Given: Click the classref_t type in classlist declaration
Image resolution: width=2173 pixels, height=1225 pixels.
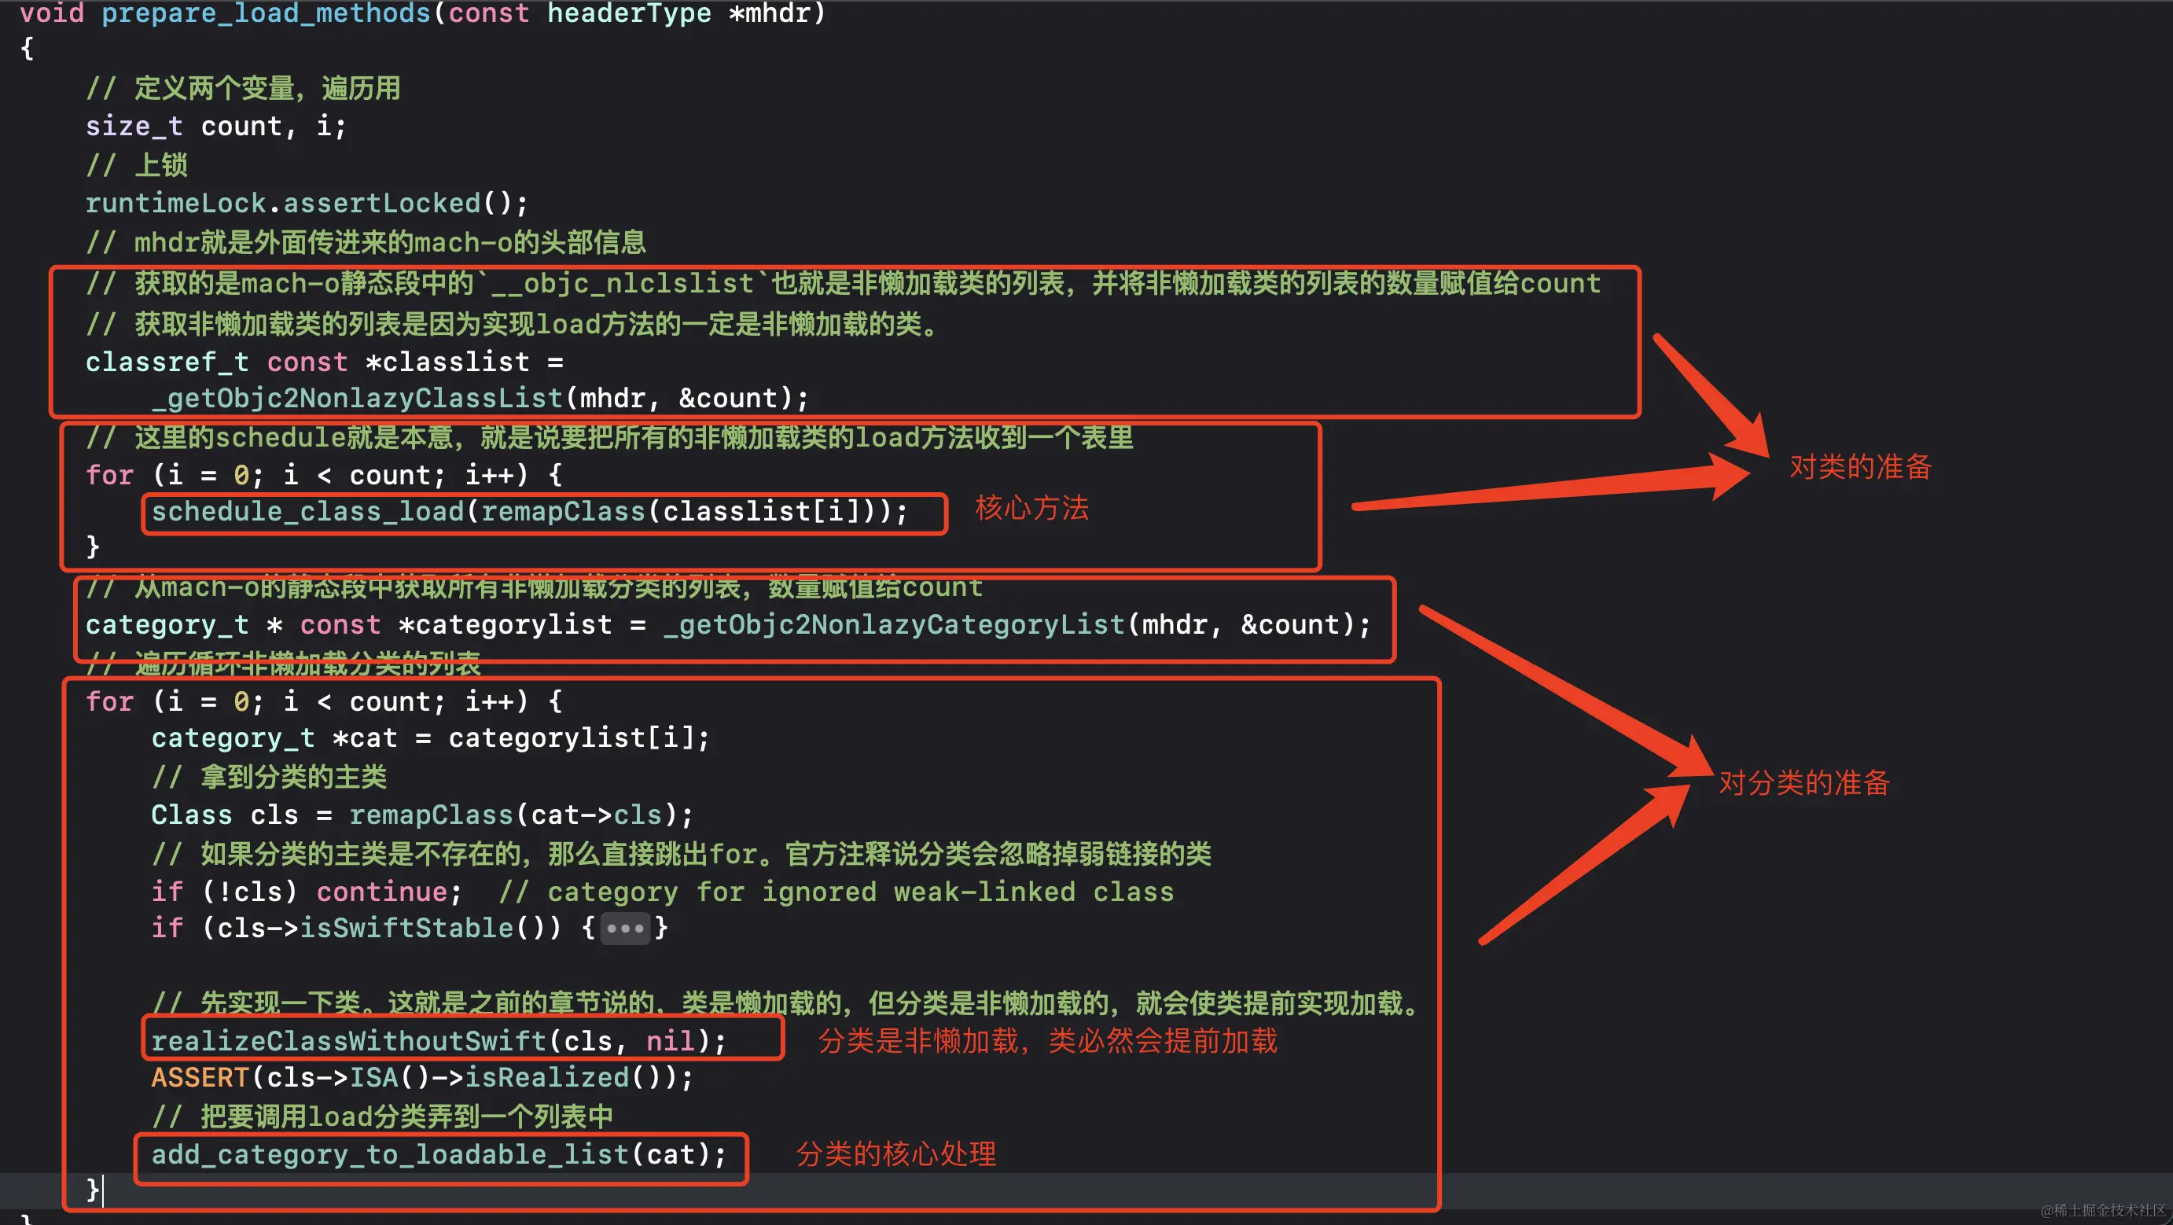Looking at the screenshot, I should coord(166,362).
